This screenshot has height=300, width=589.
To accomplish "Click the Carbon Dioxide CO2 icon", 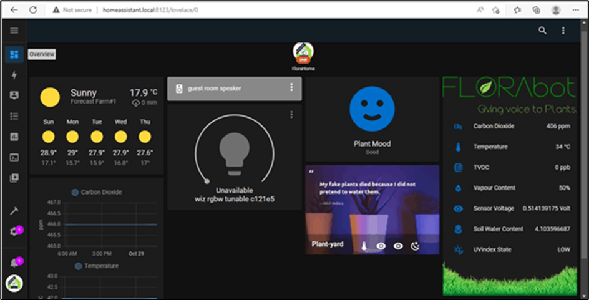I will (x=458, y=127).
